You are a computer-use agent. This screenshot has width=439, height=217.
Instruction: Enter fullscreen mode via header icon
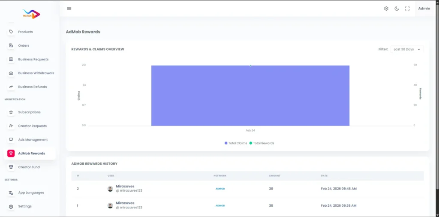(x=407, y=9)
